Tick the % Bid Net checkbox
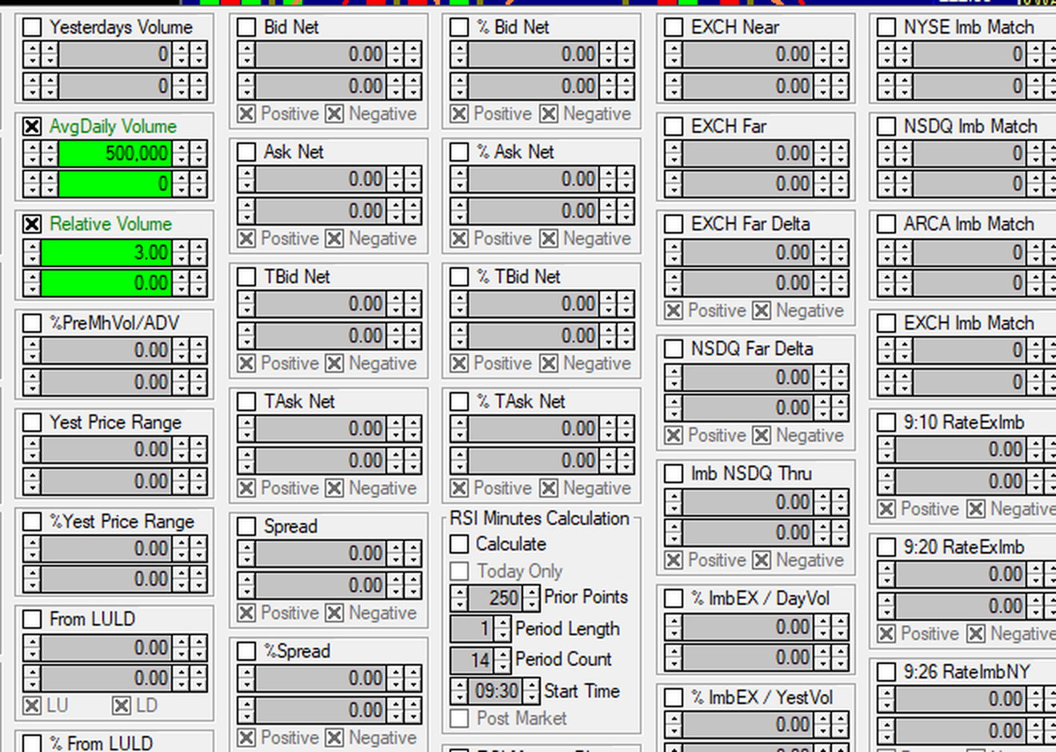Image resolution: width=1056 pixels, height=752 pixels. (459, 27)
